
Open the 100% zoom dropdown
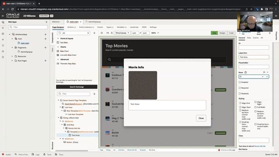click(x=155, y=33)
